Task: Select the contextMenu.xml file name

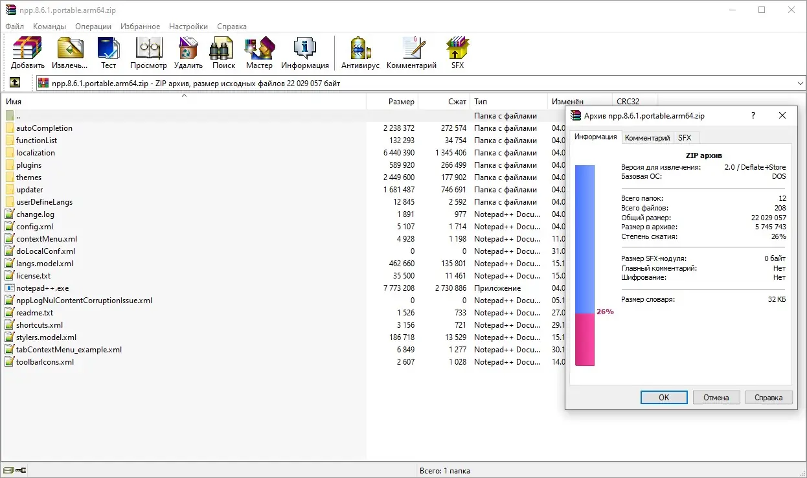Action: coord(47,239)
